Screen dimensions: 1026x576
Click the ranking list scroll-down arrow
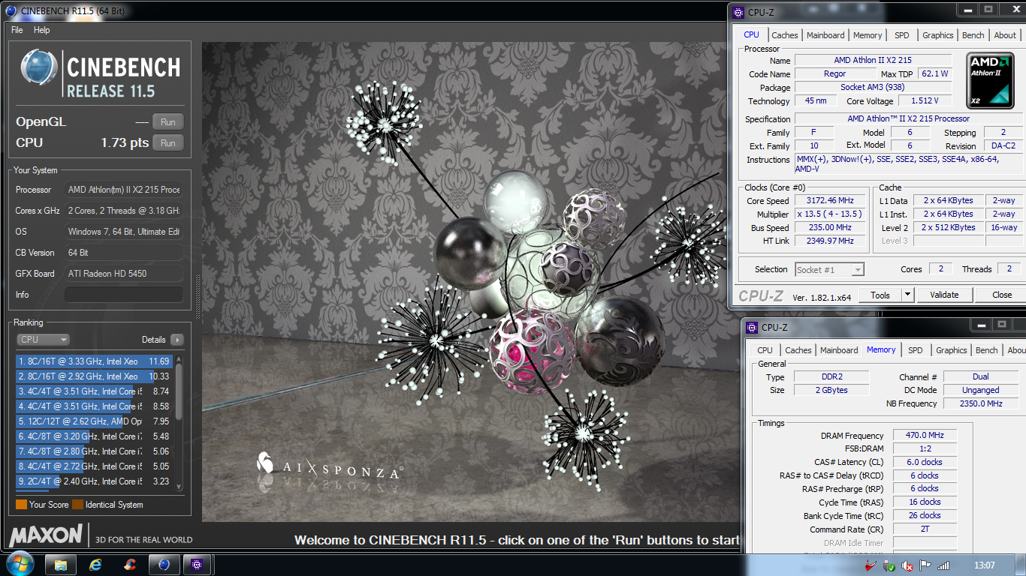(179, 487)
